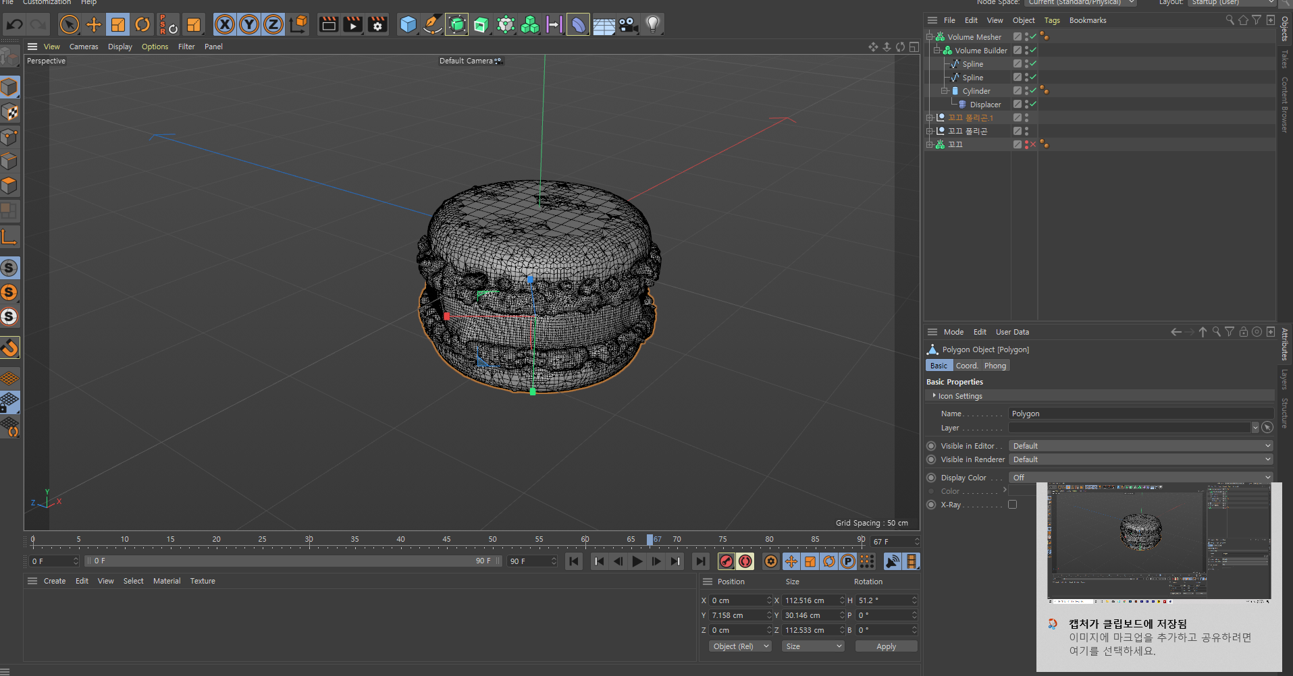Add a Light object

pyautogui.click(x=652, y=25)
